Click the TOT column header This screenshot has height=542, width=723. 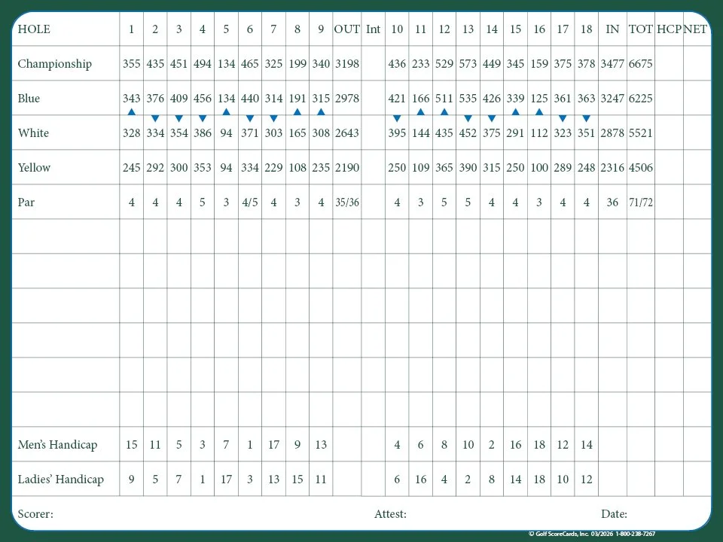[x=640, y=29]
